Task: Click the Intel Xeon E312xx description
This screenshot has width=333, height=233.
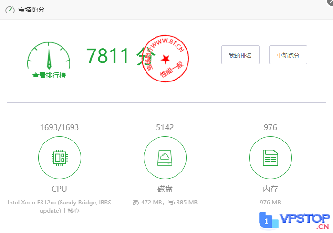Action: (x=60, y=206)
